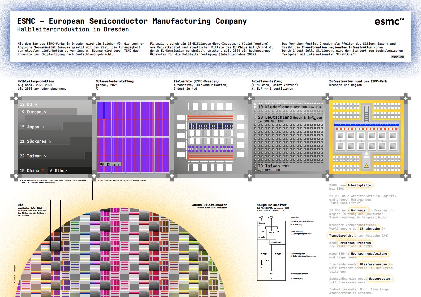The height and width of the screenshot is (297, 421).
Task: Click the bold phrase 'EU Chips Act'
Action: 244,47
